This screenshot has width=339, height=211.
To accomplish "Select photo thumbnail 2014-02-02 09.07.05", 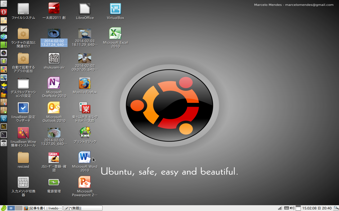I will (x=85, y=58).
